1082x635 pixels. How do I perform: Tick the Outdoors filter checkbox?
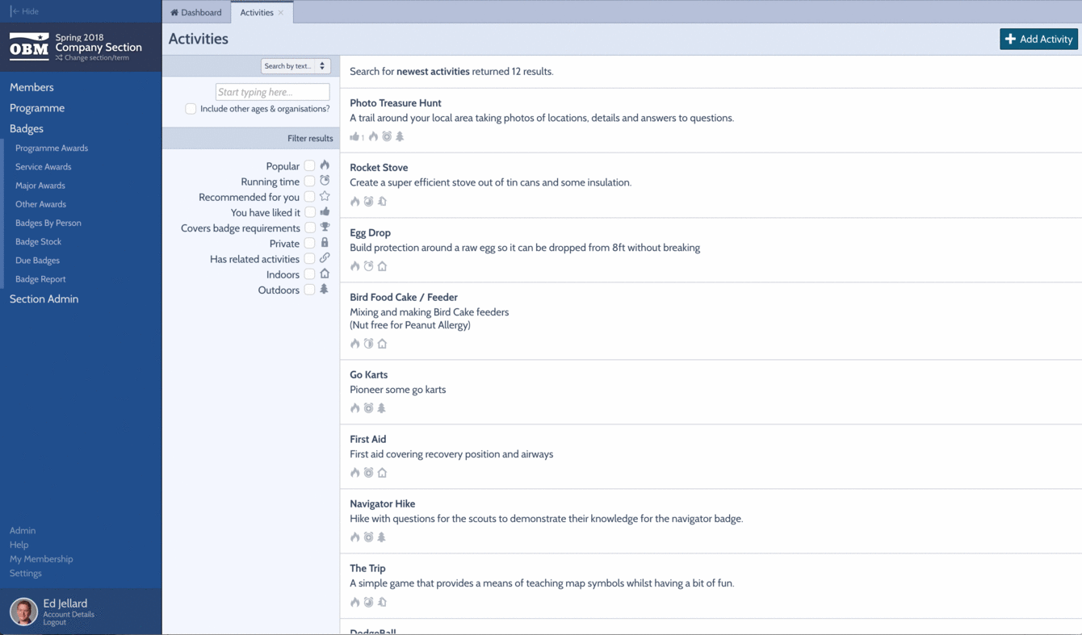(309, 290)
